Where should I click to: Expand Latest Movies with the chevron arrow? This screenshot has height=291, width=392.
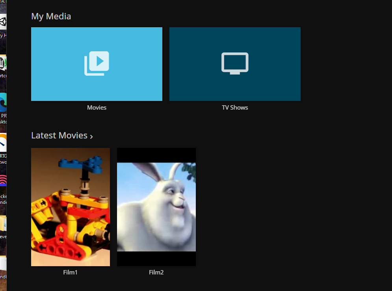coord(91,136)
